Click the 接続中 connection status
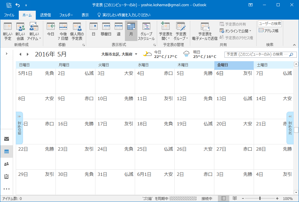The height and width of the screenshot is (202, 299). [x=207, y=198]
